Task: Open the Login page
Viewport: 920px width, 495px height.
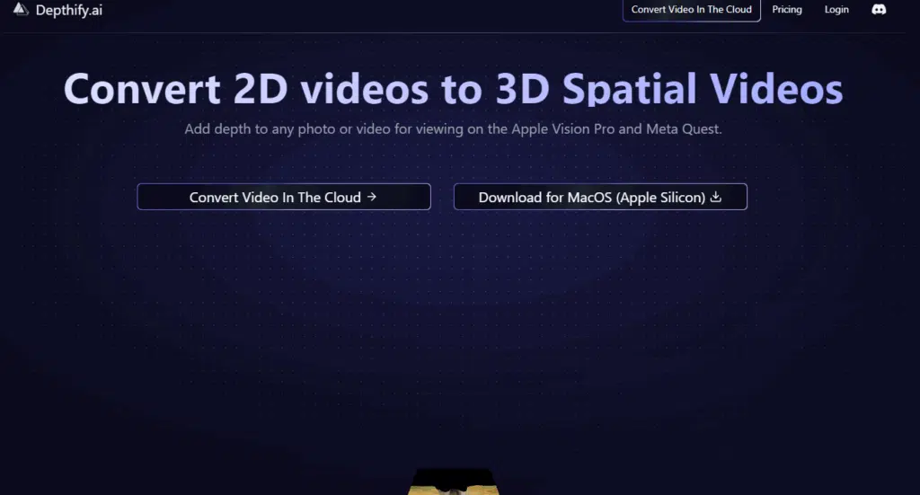Action: tap(836, 9)
